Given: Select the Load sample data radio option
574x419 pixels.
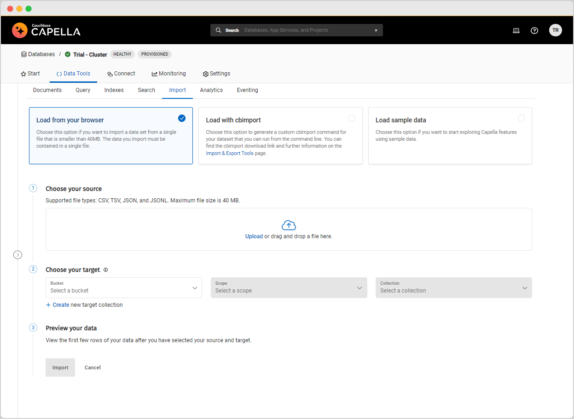Looking at the screenshot, I should point(521,118).
